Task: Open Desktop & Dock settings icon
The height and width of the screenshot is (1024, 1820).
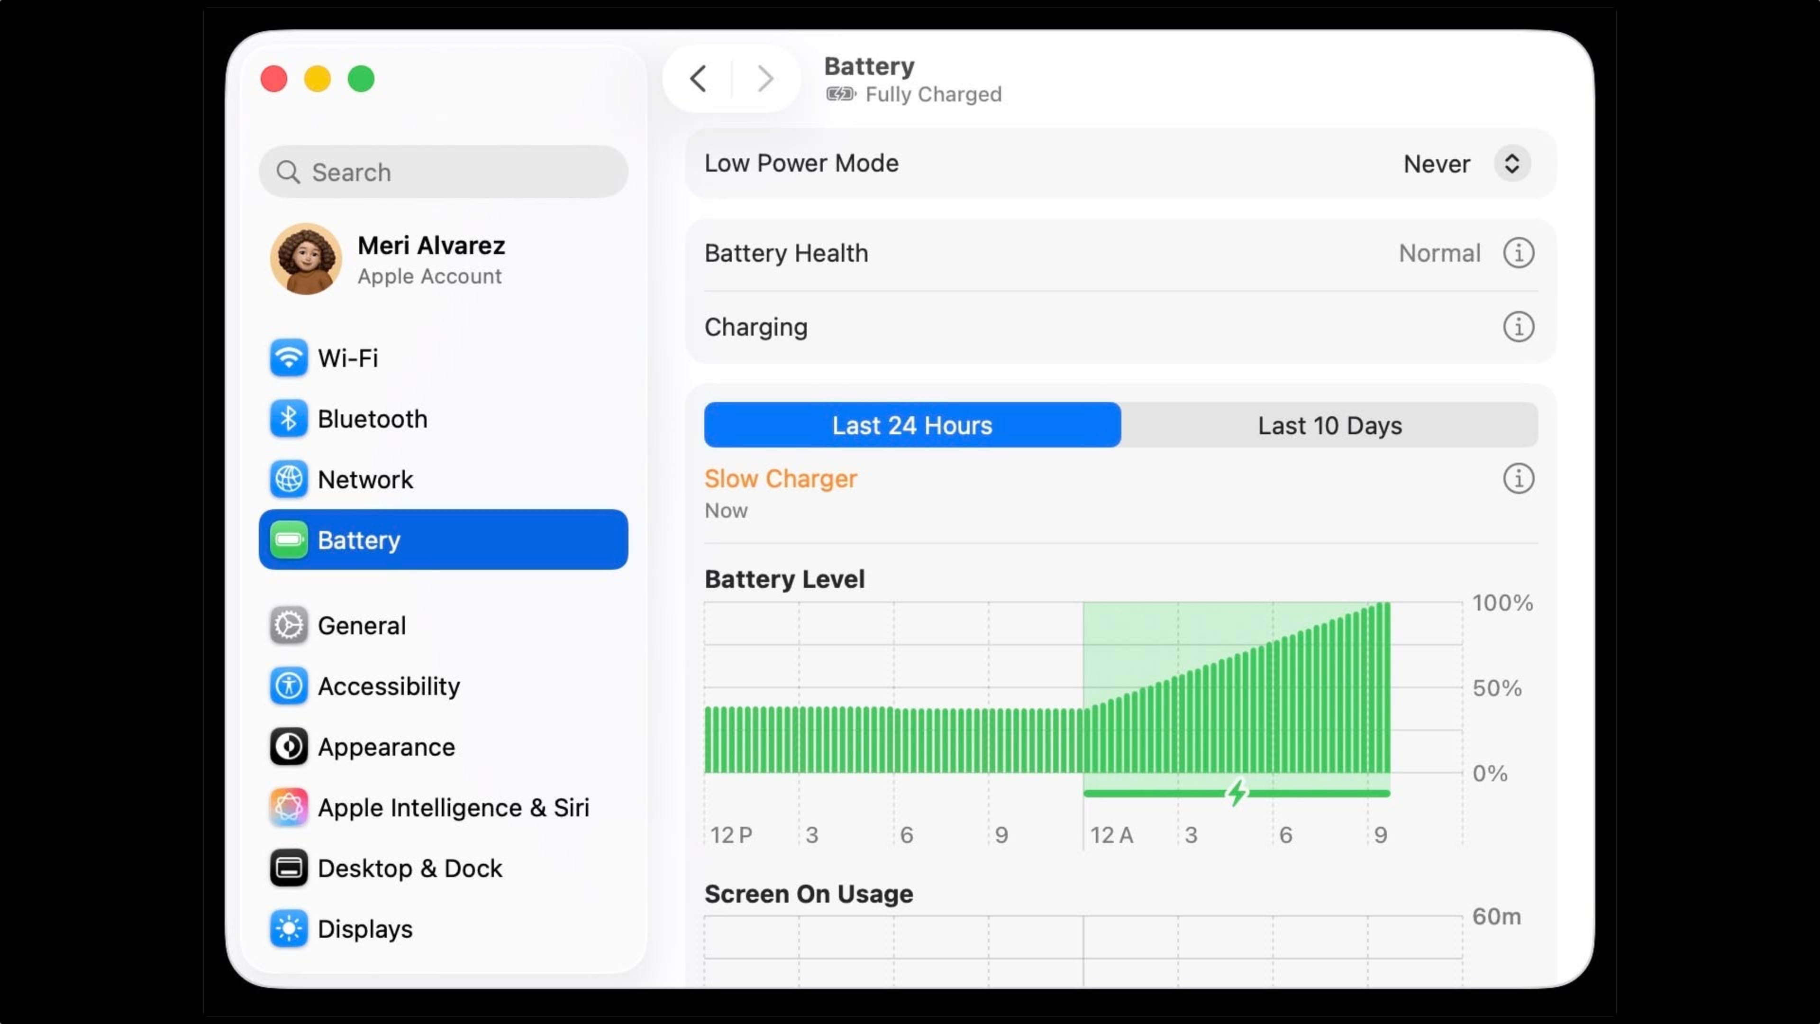Action: (x=289, y=867)
